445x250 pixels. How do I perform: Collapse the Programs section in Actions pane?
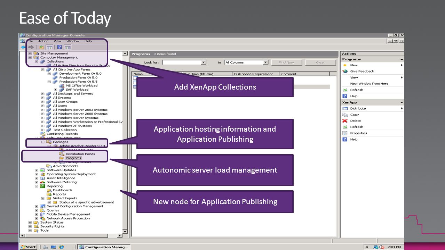(402, 59)
